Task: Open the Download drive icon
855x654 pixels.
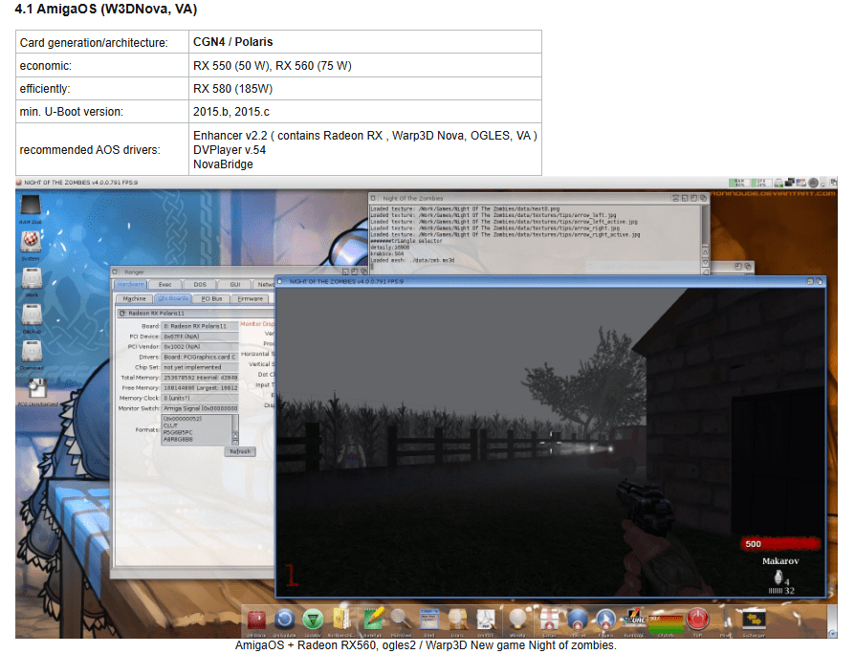Action: click(31, 352)
